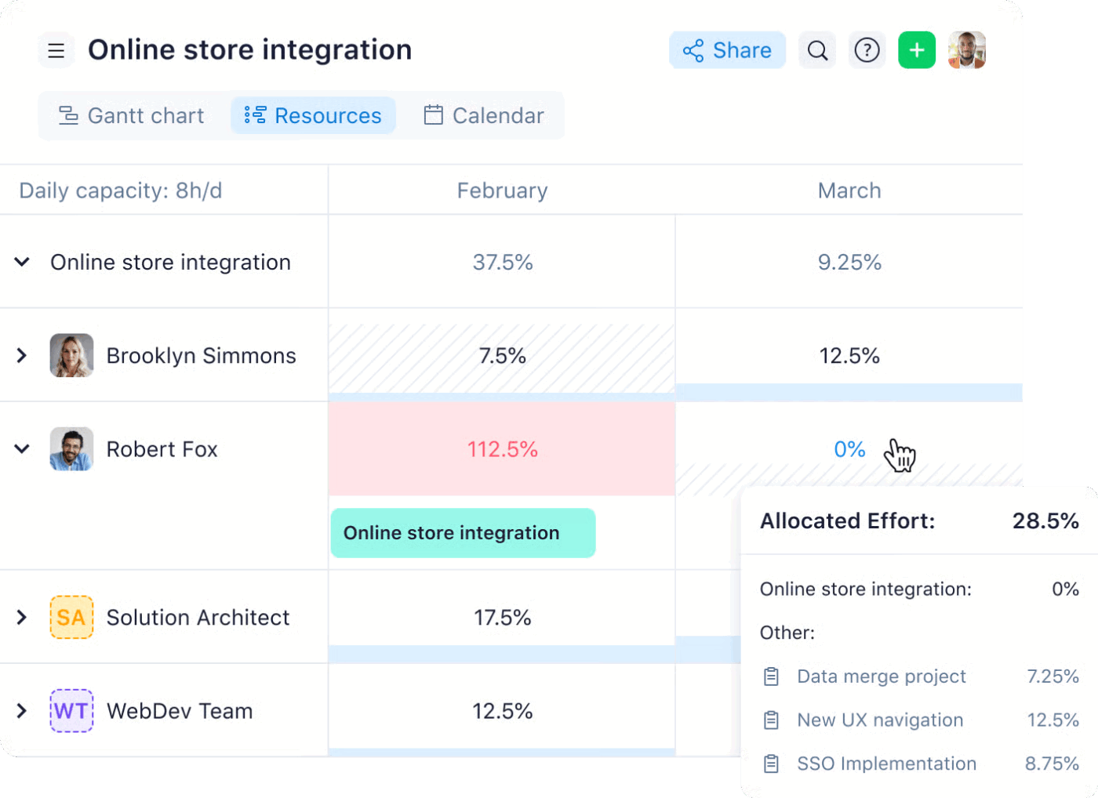Viewport: 1098px width, 798px height.
Task: Select the SSO Implementation link in the tooltip
Action: (887, 764)
